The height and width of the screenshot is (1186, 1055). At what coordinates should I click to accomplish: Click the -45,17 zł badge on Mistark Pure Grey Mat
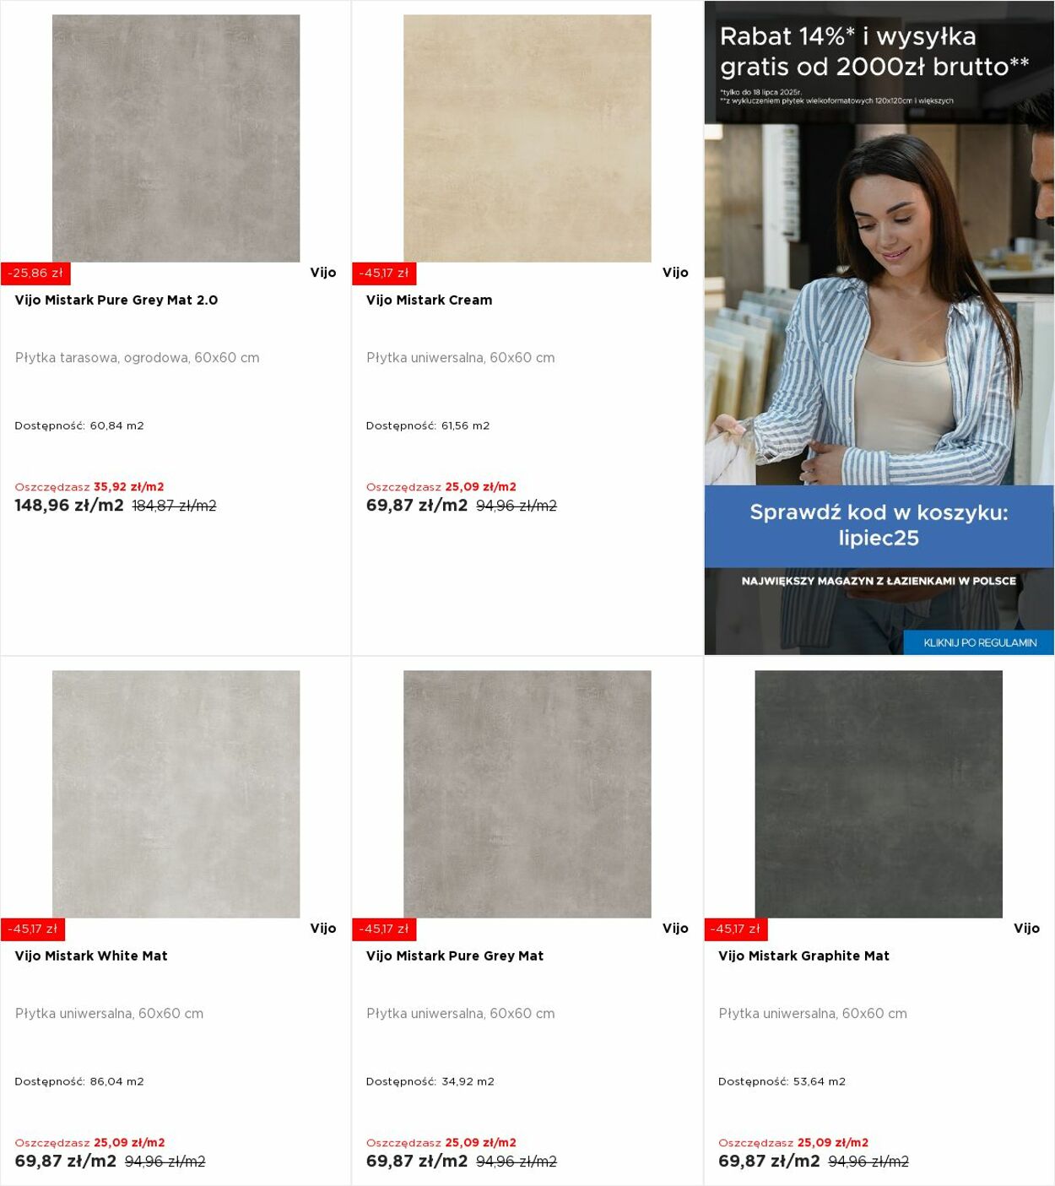[384, 929]
